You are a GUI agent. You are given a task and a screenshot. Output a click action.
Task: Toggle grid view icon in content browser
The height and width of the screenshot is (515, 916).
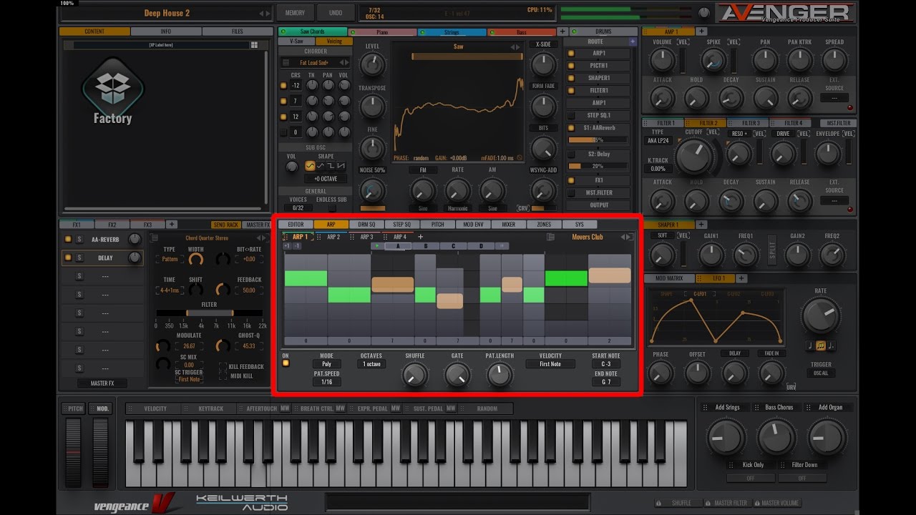tap(254, 45)
